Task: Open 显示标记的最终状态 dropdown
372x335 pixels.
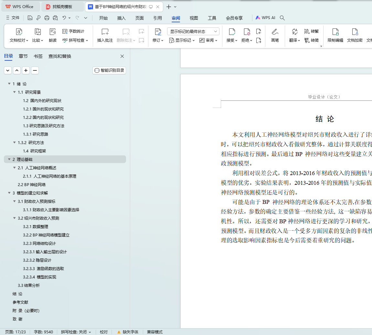Action: (193, 31)
